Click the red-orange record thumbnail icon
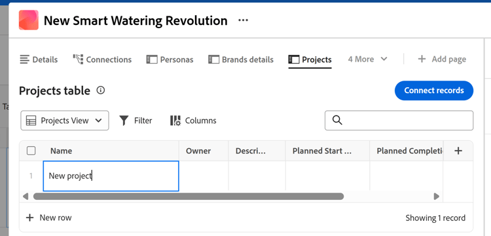Image resolution: width=491 pixels, height=236 pixels. (29, 20)
